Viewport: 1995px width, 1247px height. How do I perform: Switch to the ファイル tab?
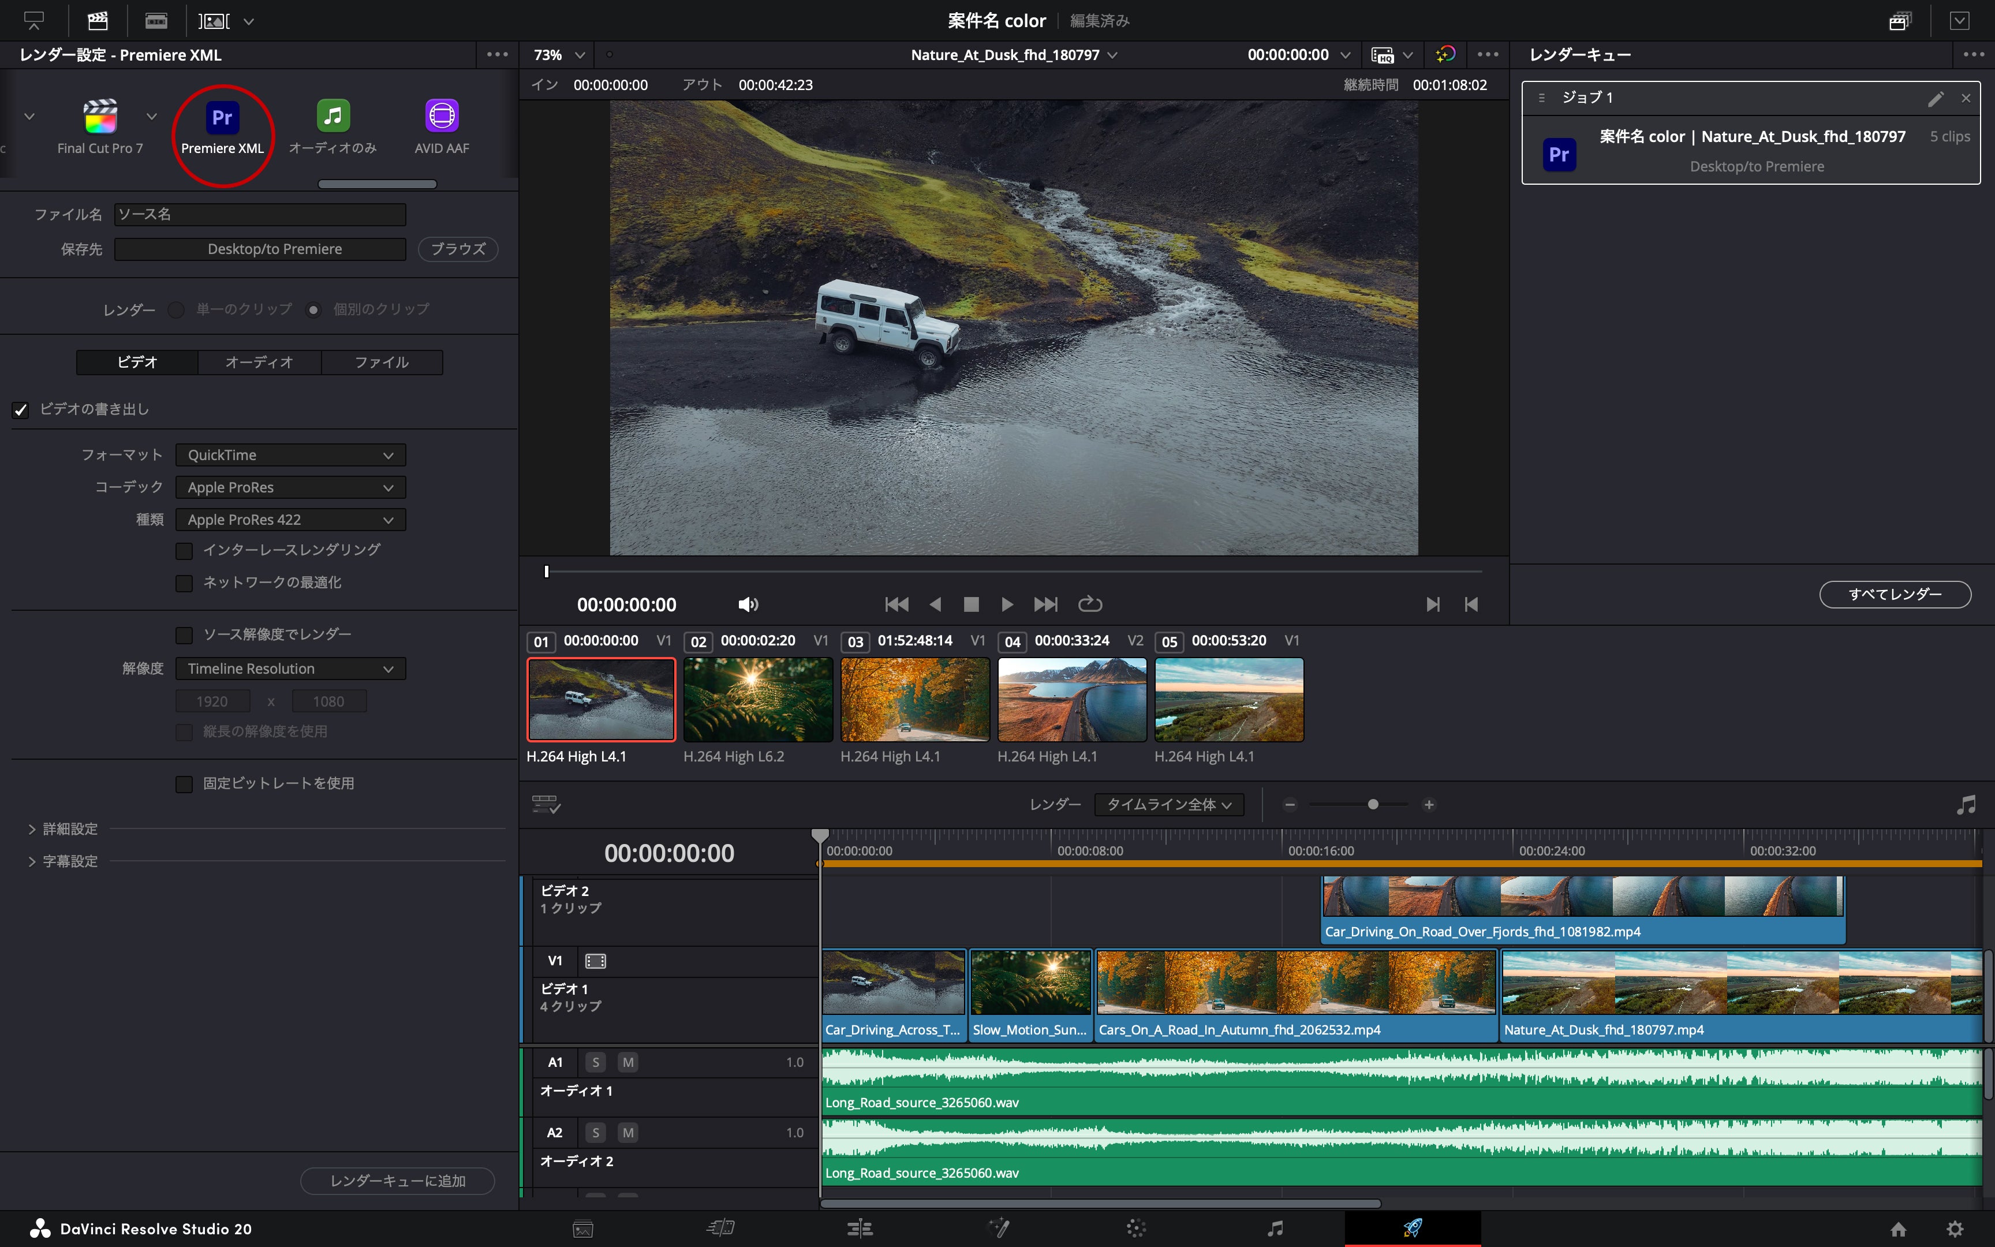coord(381,362)
